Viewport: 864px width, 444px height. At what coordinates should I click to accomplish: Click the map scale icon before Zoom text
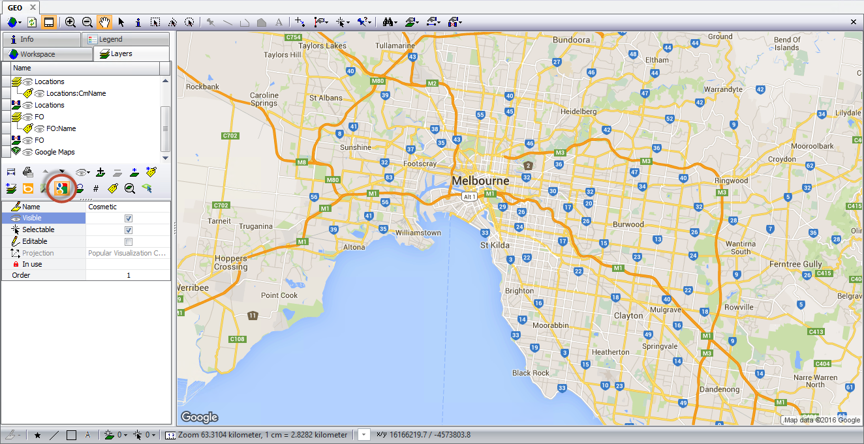pos(170,435)
